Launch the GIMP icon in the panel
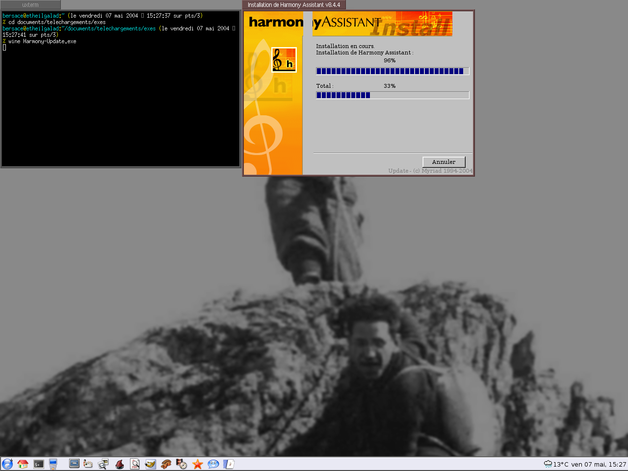Image resolution: width=628 pixels, height=471 pixels. coord(151,464)
